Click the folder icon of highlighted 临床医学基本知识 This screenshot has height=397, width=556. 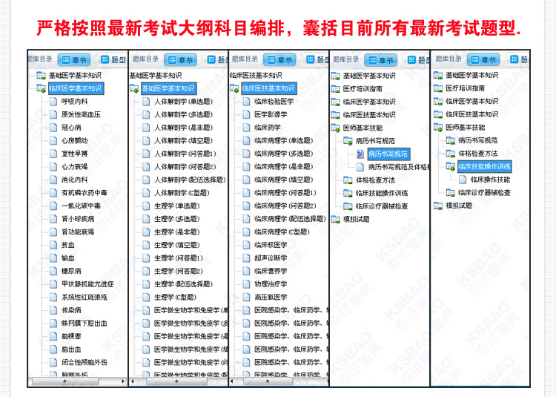click(42, 88)
